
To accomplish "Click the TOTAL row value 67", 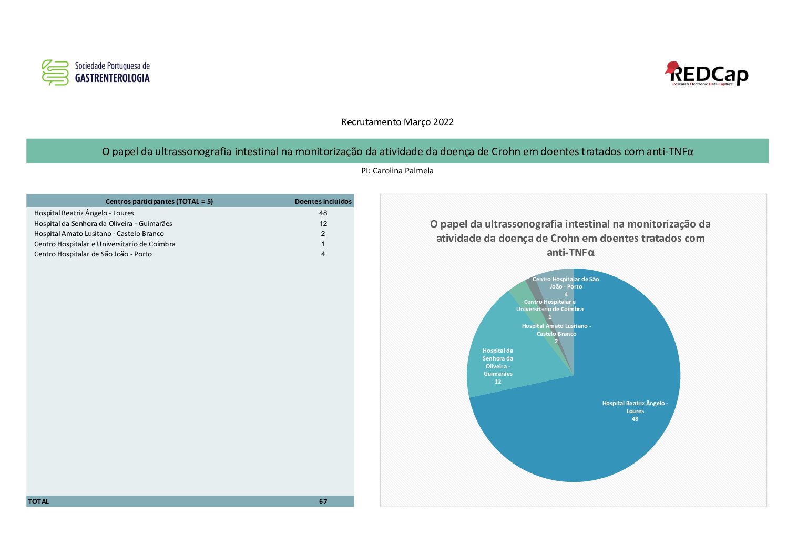I will coord(323,501).
